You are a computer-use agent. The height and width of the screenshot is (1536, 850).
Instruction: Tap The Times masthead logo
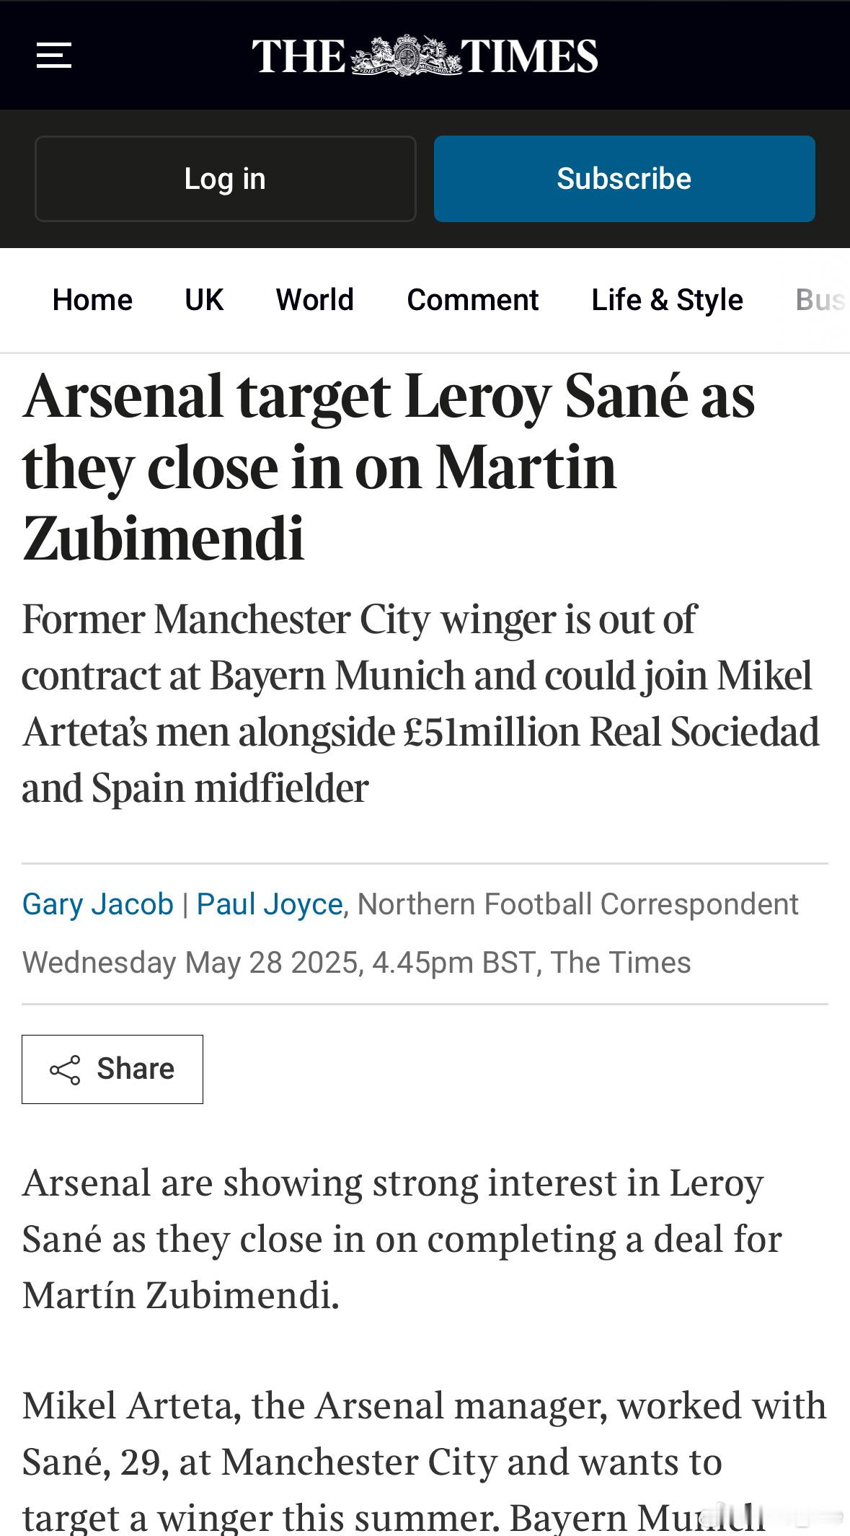coord(425,56)
